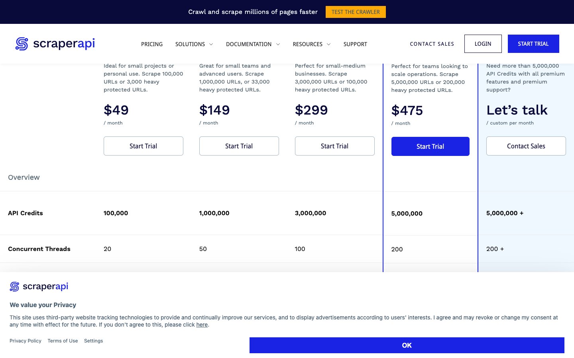Click Contact Sales under Let's talk
The image size is (574, 358).
pyautogui.click(x=526, y=146)
